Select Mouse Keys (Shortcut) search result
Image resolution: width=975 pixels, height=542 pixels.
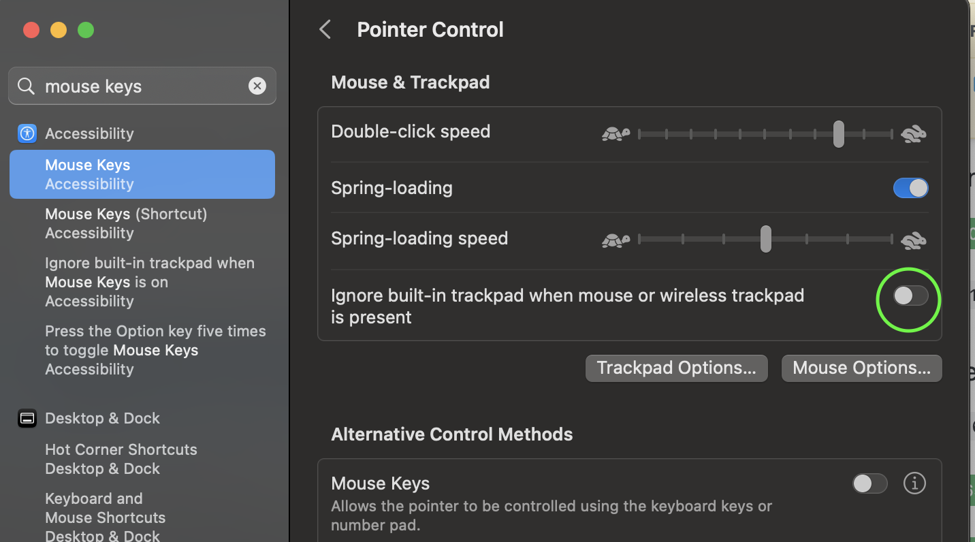126,223
